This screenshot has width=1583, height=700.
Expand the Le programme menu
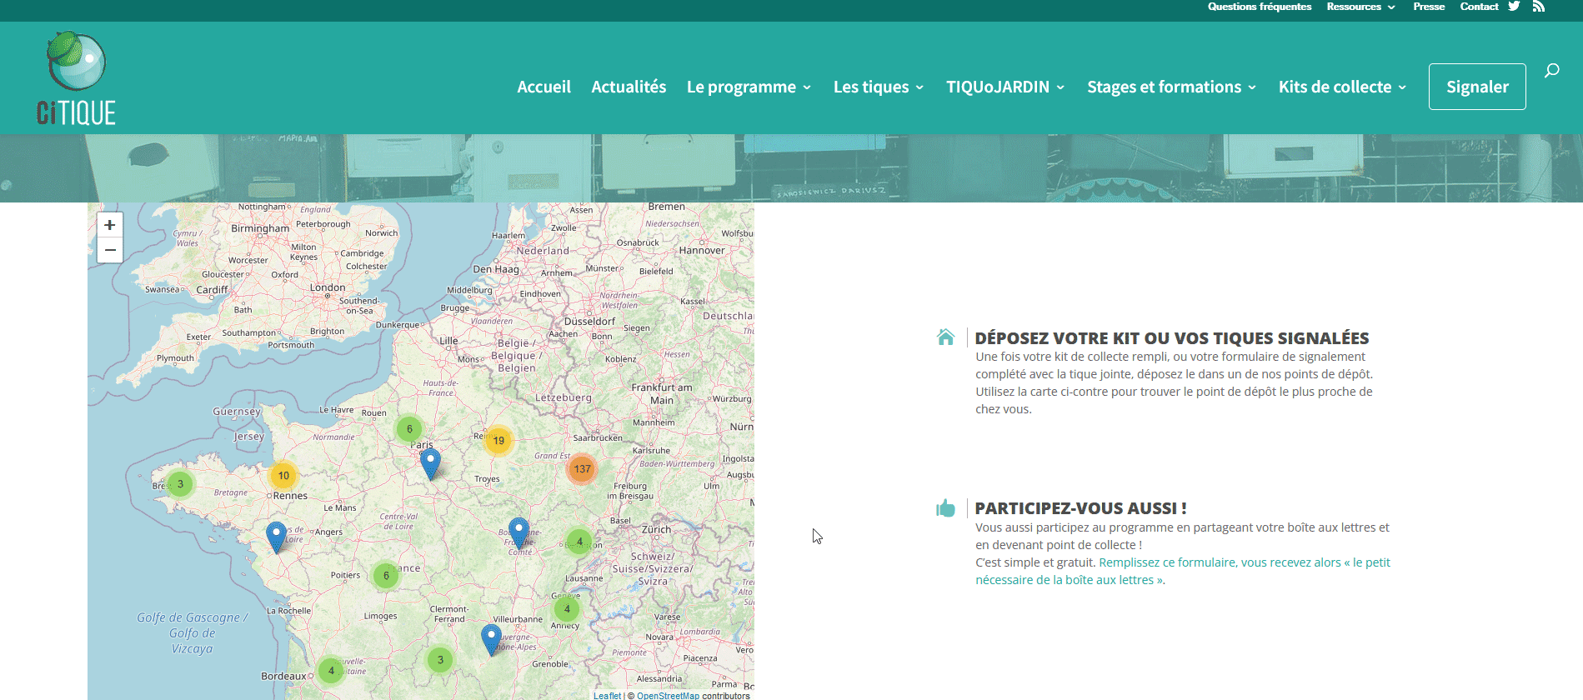click(749, 87)
